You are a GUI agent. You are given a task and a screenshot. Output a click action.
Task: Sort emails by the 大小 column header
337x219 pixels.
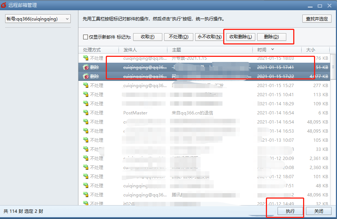pyautogui.click(x=310, y=50)
